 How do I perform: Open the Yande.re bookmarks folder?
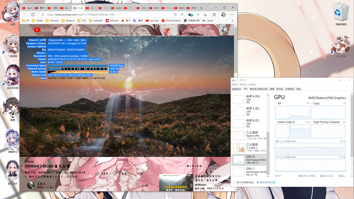pyautogui.click(x=68, y=21)
